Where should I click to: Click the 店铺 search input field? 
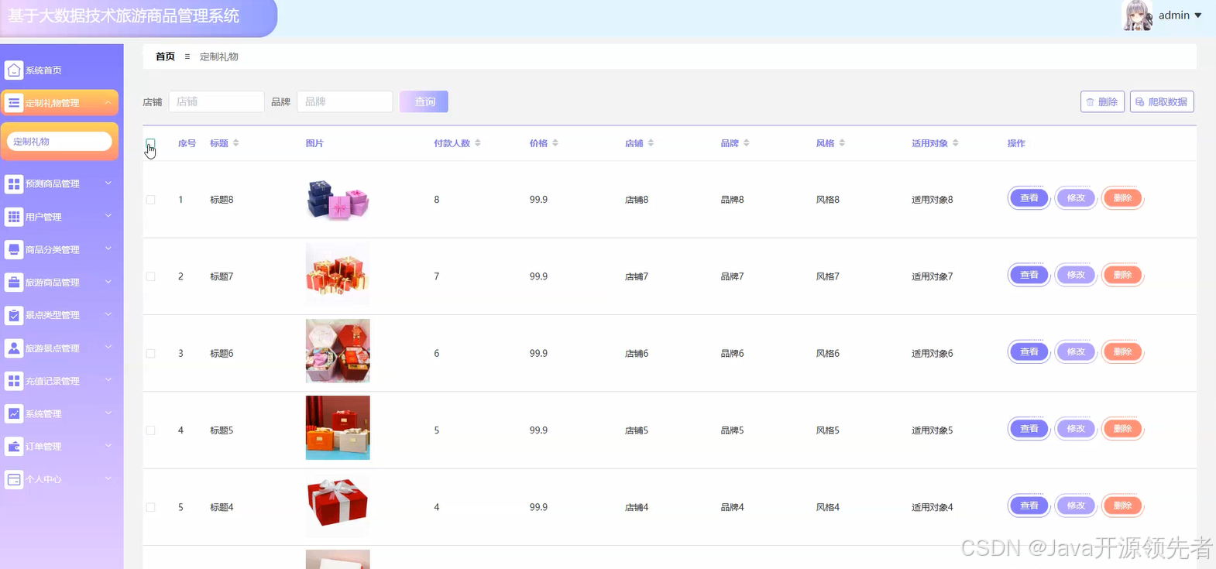(217, 101)
